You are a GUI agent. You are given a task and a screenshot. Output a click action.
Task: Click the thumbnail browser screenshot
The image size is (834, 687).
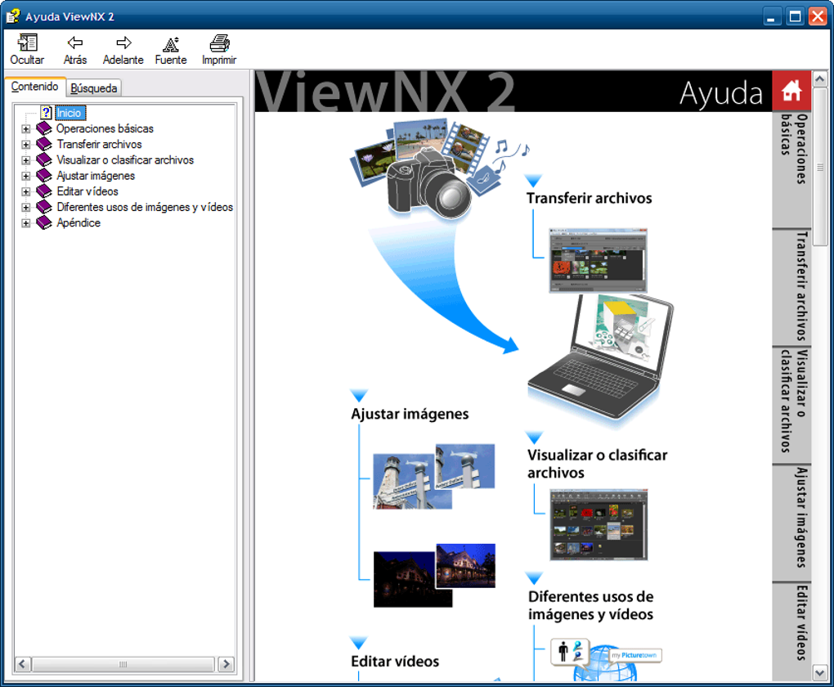point(599,525)
